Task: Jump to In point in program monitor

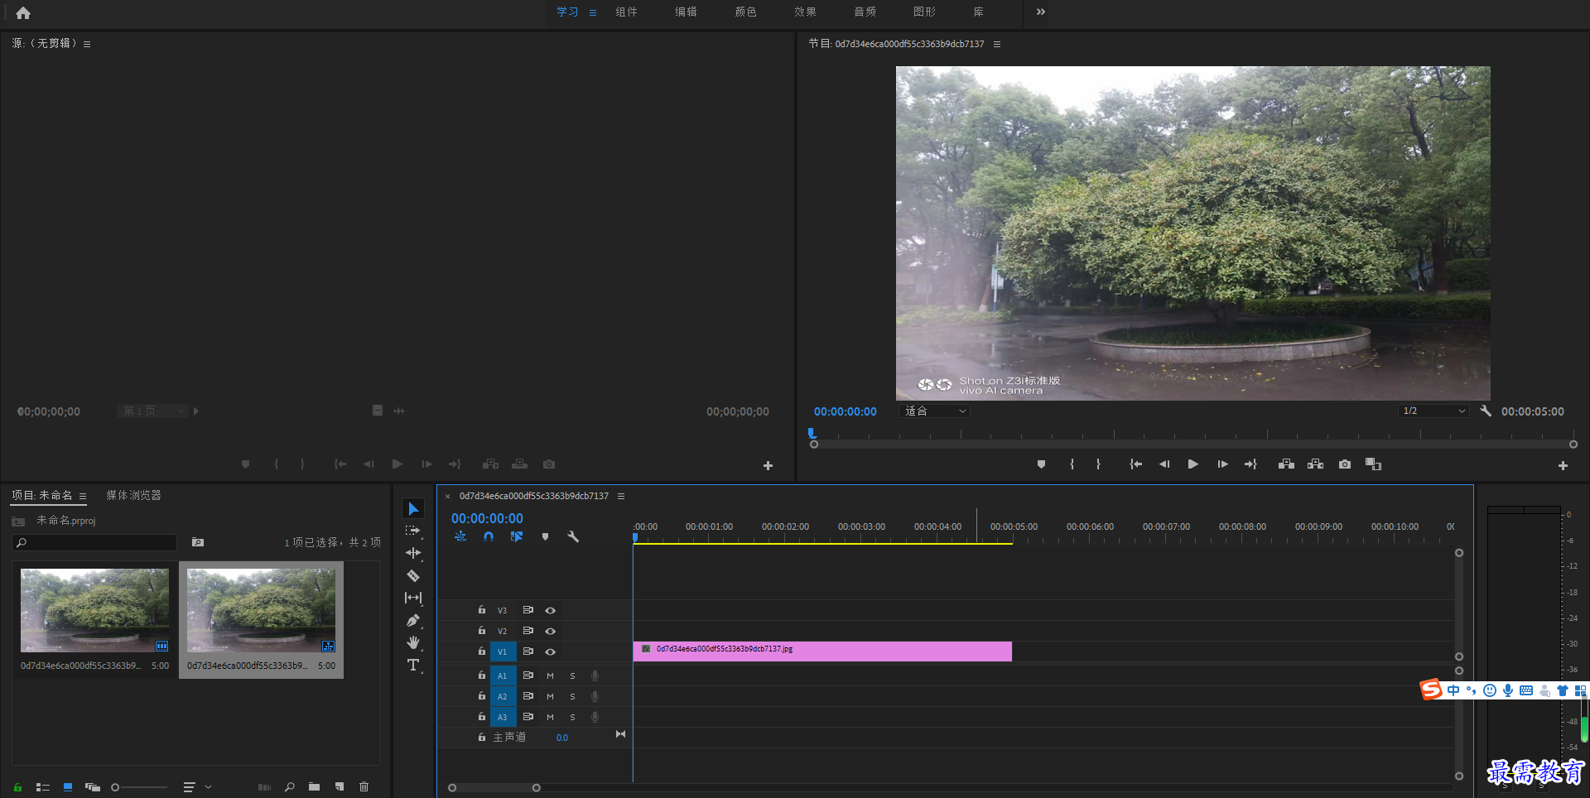Action: click(x=1135, y=464)
